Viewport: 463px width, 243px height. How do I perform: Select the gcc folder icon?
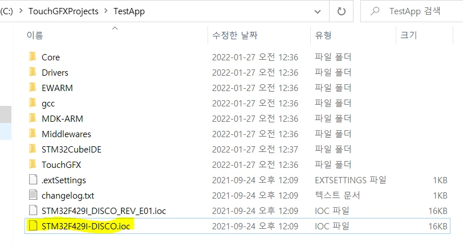tap(33, 103)
